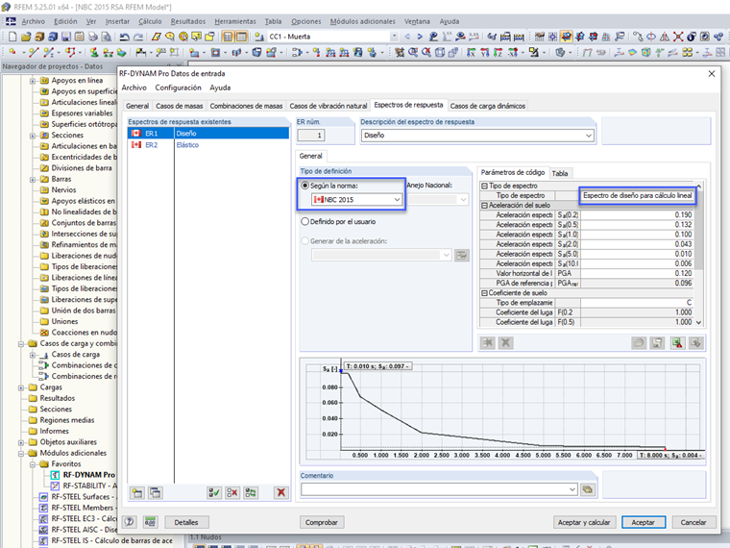Select Según la norma radio button
The height and width of the screenshot is (548, 730).
[304, 186]
